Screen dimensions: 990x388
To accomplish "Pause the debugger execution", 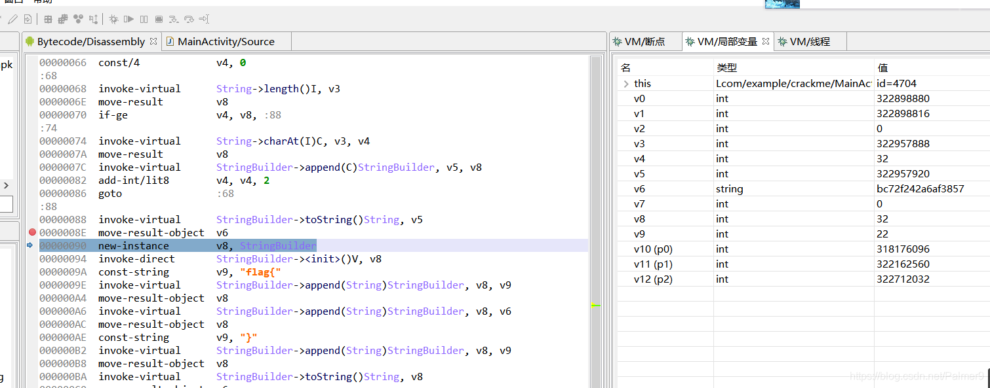I will pos(144,19).
